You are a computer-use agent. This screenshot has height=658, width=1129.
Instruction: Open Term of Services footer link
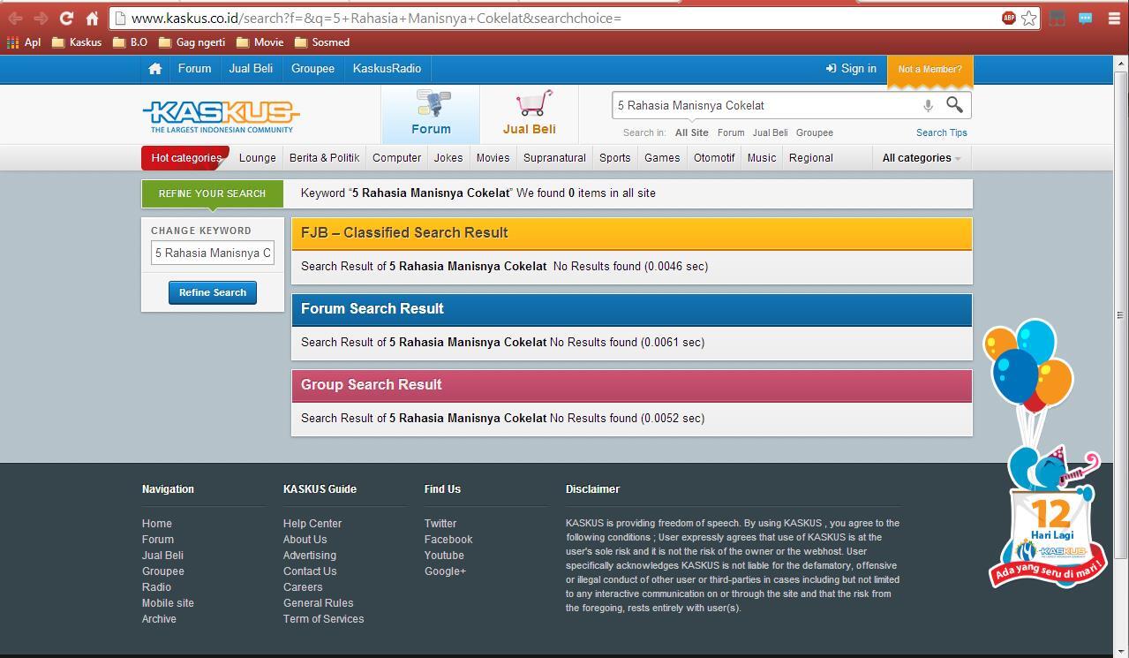coord(324,619)
